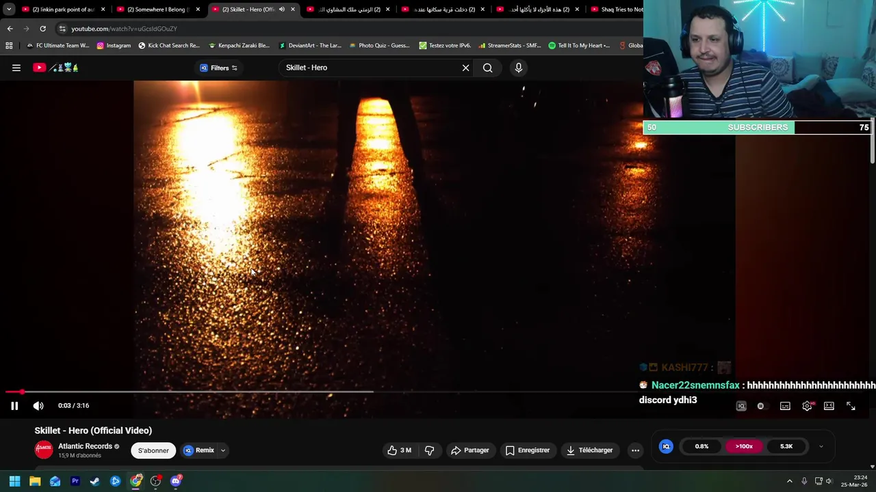
Task: Click the 5.3K stat pill
Action: tap(786, 446)
